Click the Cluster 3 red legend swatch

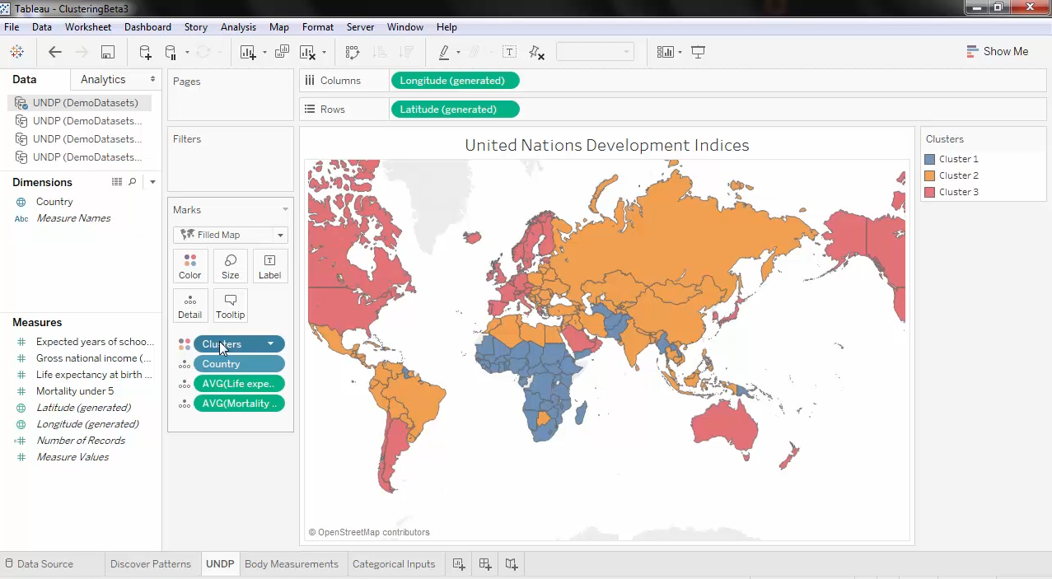tap(930, 192)
